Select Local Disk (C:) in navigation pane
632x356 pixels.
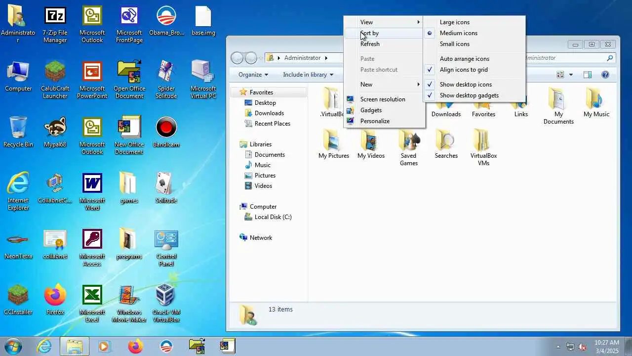tap(273, 217)
